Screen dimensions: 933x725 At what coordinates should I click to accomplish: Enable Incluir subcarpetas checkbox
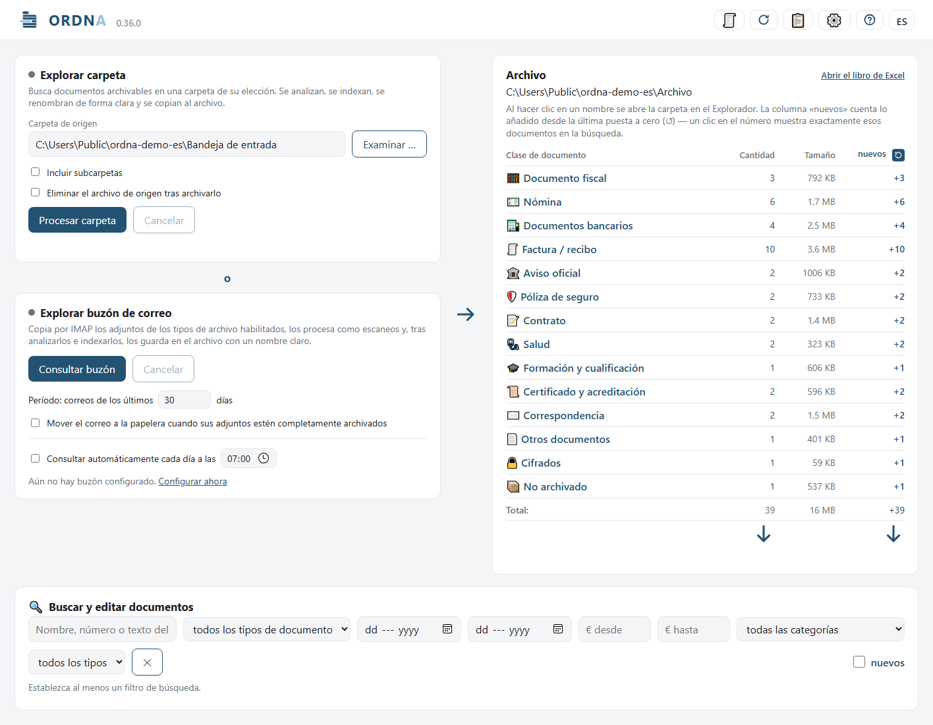click(x=36, y=172)
